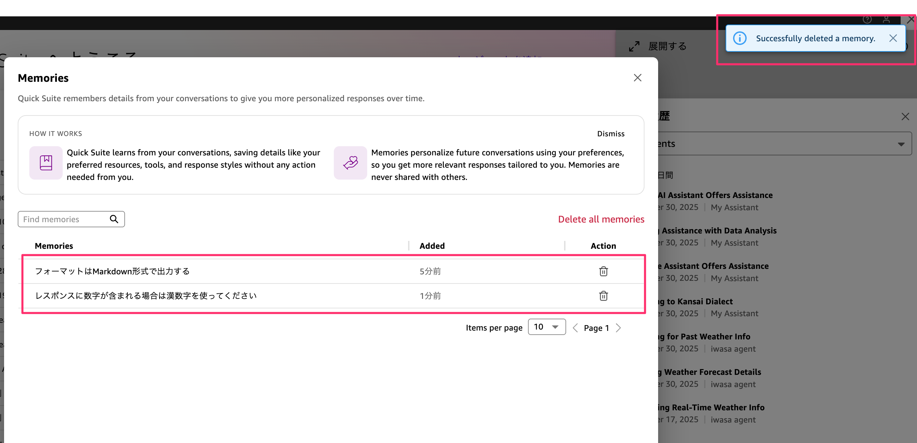Click the search magnifier icon
This screenshot has height=443, width=917.
114,219
